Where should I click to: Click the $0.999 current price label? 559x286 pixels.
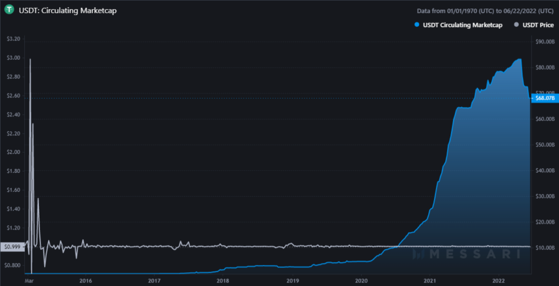coord(11,247)
